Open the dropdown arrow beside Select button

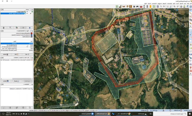(23, 81)
